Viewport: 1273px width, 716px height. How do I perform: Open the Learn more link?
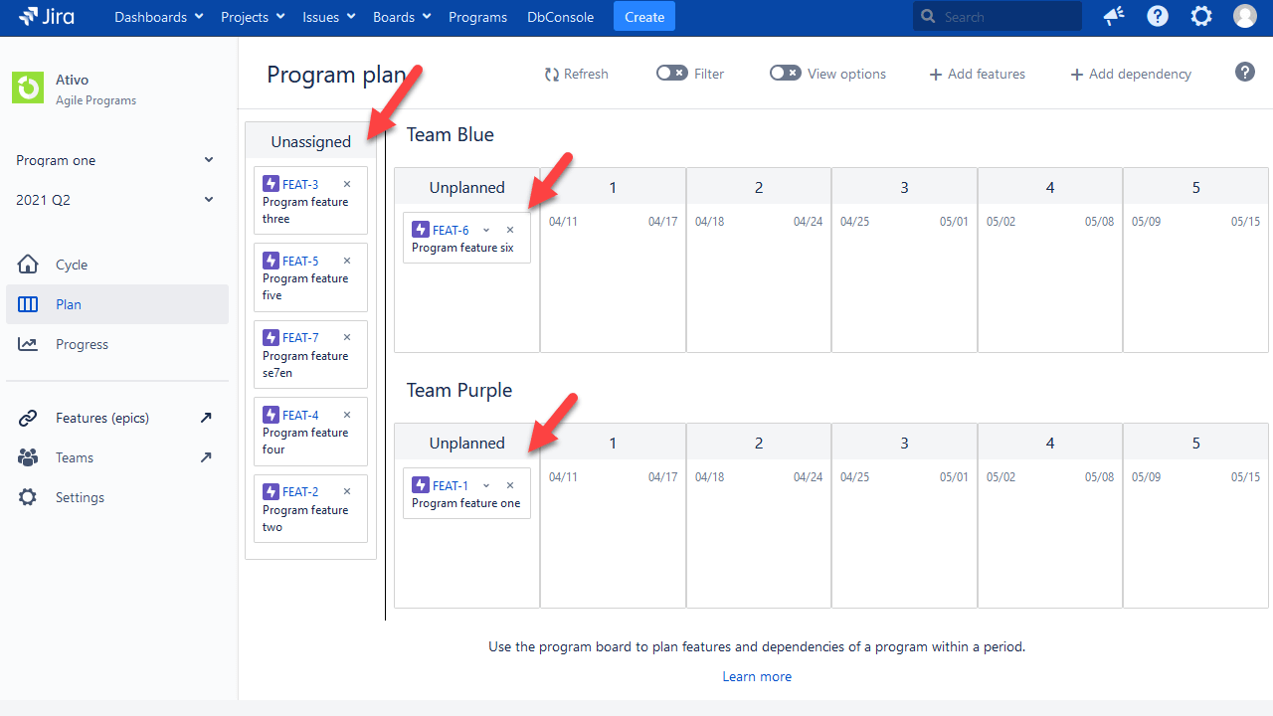coord(757,676)
